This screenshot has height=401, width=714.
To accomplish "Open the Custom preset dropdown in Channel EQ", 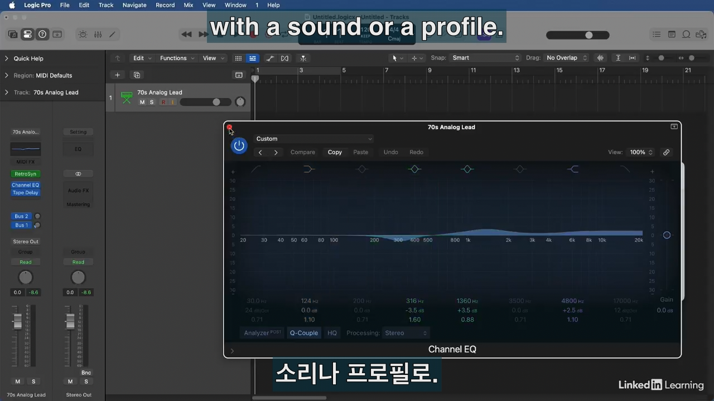I will [x=314, y=139].
